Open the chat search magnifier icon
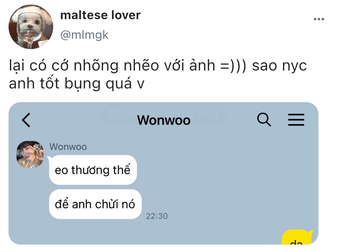337x252 pixels. pos(264,119)
